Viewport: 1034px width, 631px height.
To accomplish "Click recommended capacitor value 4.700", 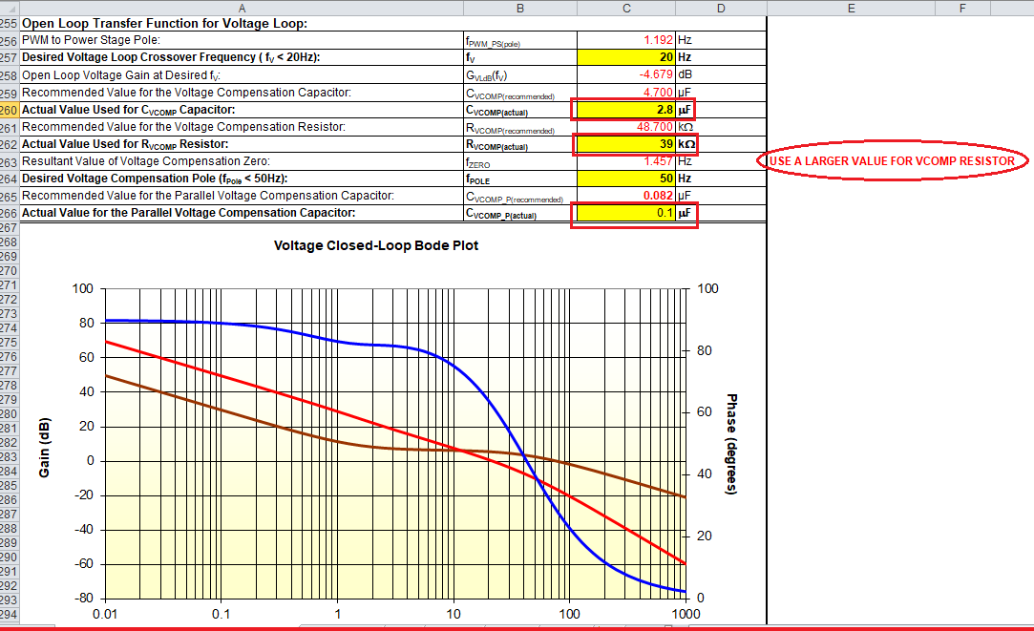I will click(x=658, y=93).
